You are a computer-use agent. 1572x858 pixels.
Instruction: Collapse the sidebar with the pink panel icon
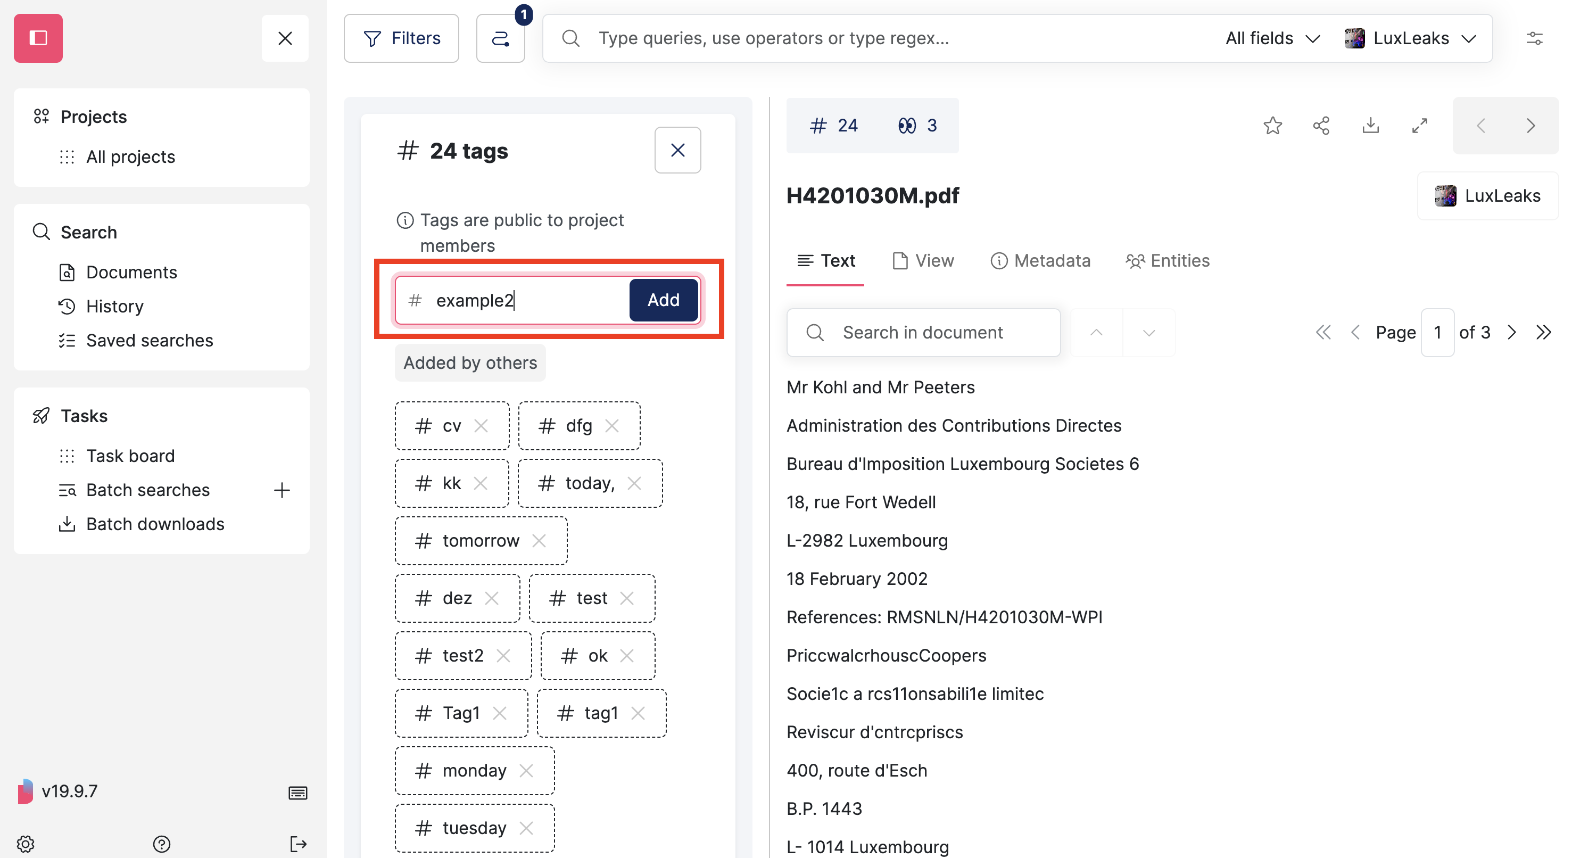[38, 38]
